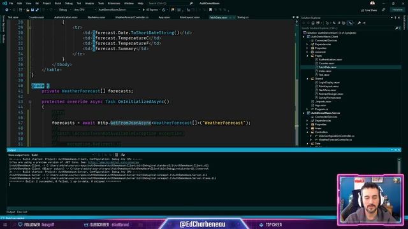Click the code editor vertical scrollbar
408x229 pixels.
pyautogui.click(x=297, y=83)
